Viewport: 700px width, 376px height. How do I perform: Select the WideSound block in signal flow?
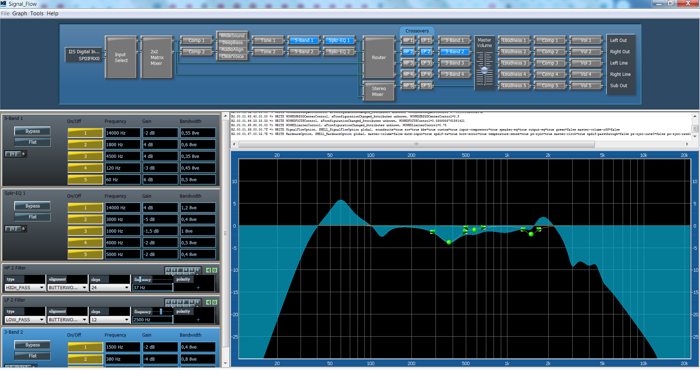pos(232,35)
